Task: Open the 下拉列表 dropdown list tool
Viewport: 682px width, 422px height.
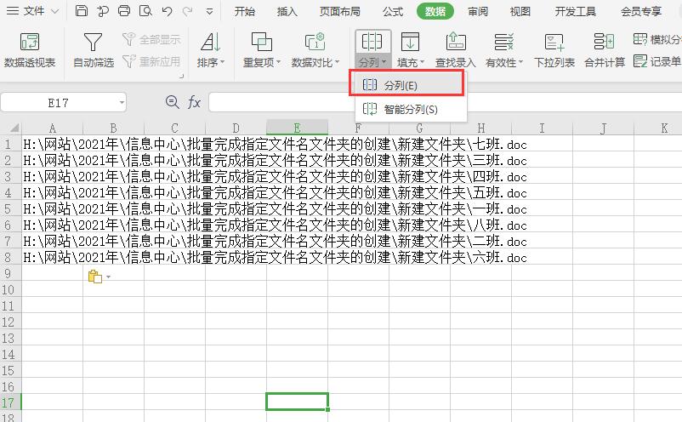Action: click(x=554, y=44)
